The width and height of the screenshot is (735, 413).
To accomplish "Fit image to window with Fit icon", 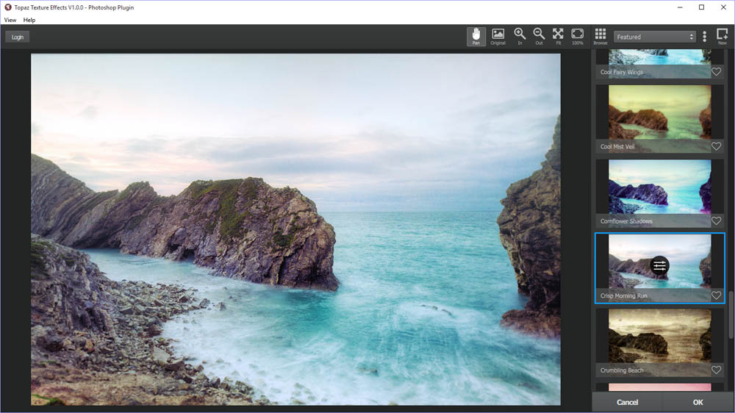I will [558, 36].
